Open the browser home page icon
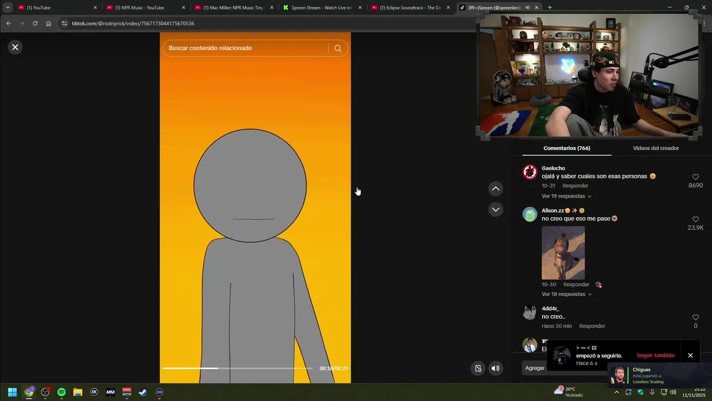Screen dimensions: 712x401 [x=48, y=23]
